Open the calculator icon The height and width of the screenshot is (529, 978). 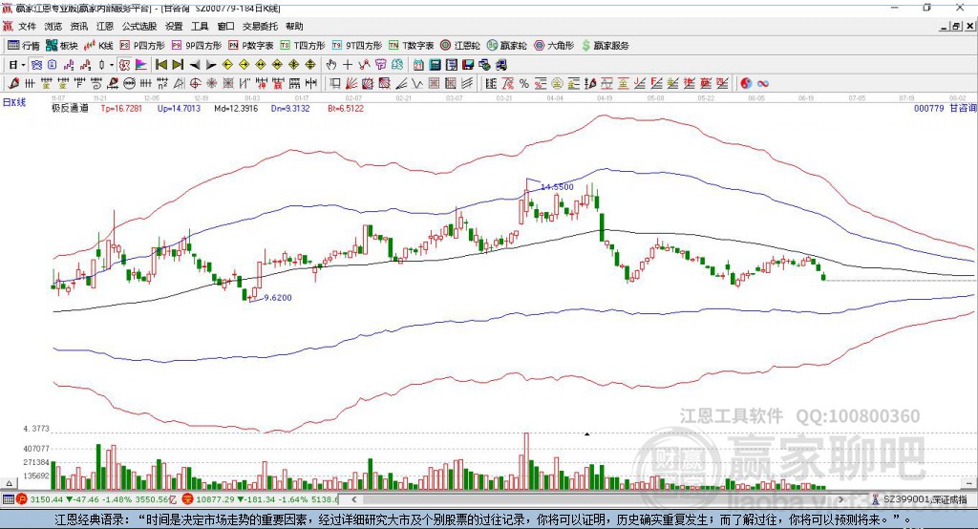(436, 65)
